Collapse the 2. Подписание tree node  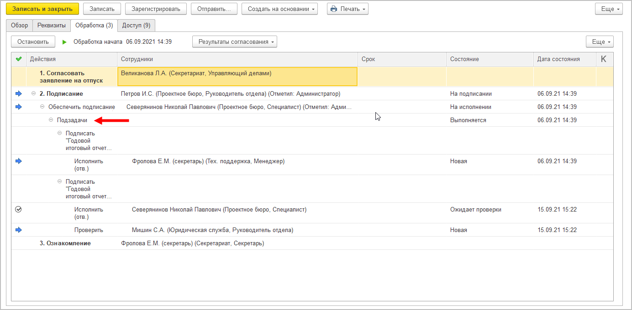click(33, 93)
